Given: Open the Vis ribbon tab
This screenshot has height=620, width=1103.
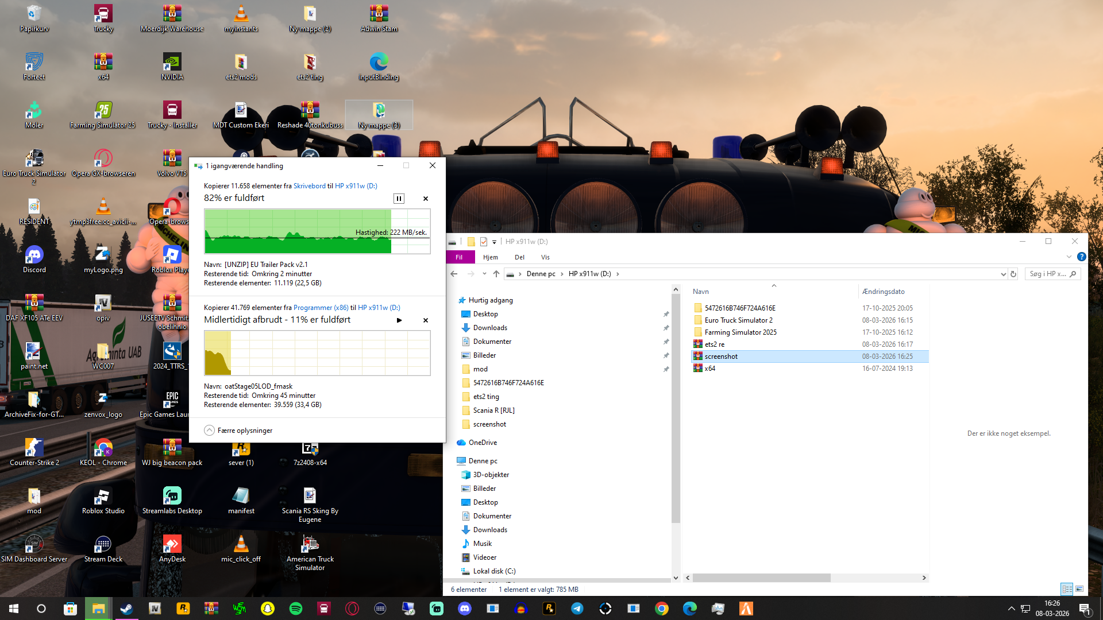Looking at the screenshot, I should pyautogui.click(x=545, y=257).
